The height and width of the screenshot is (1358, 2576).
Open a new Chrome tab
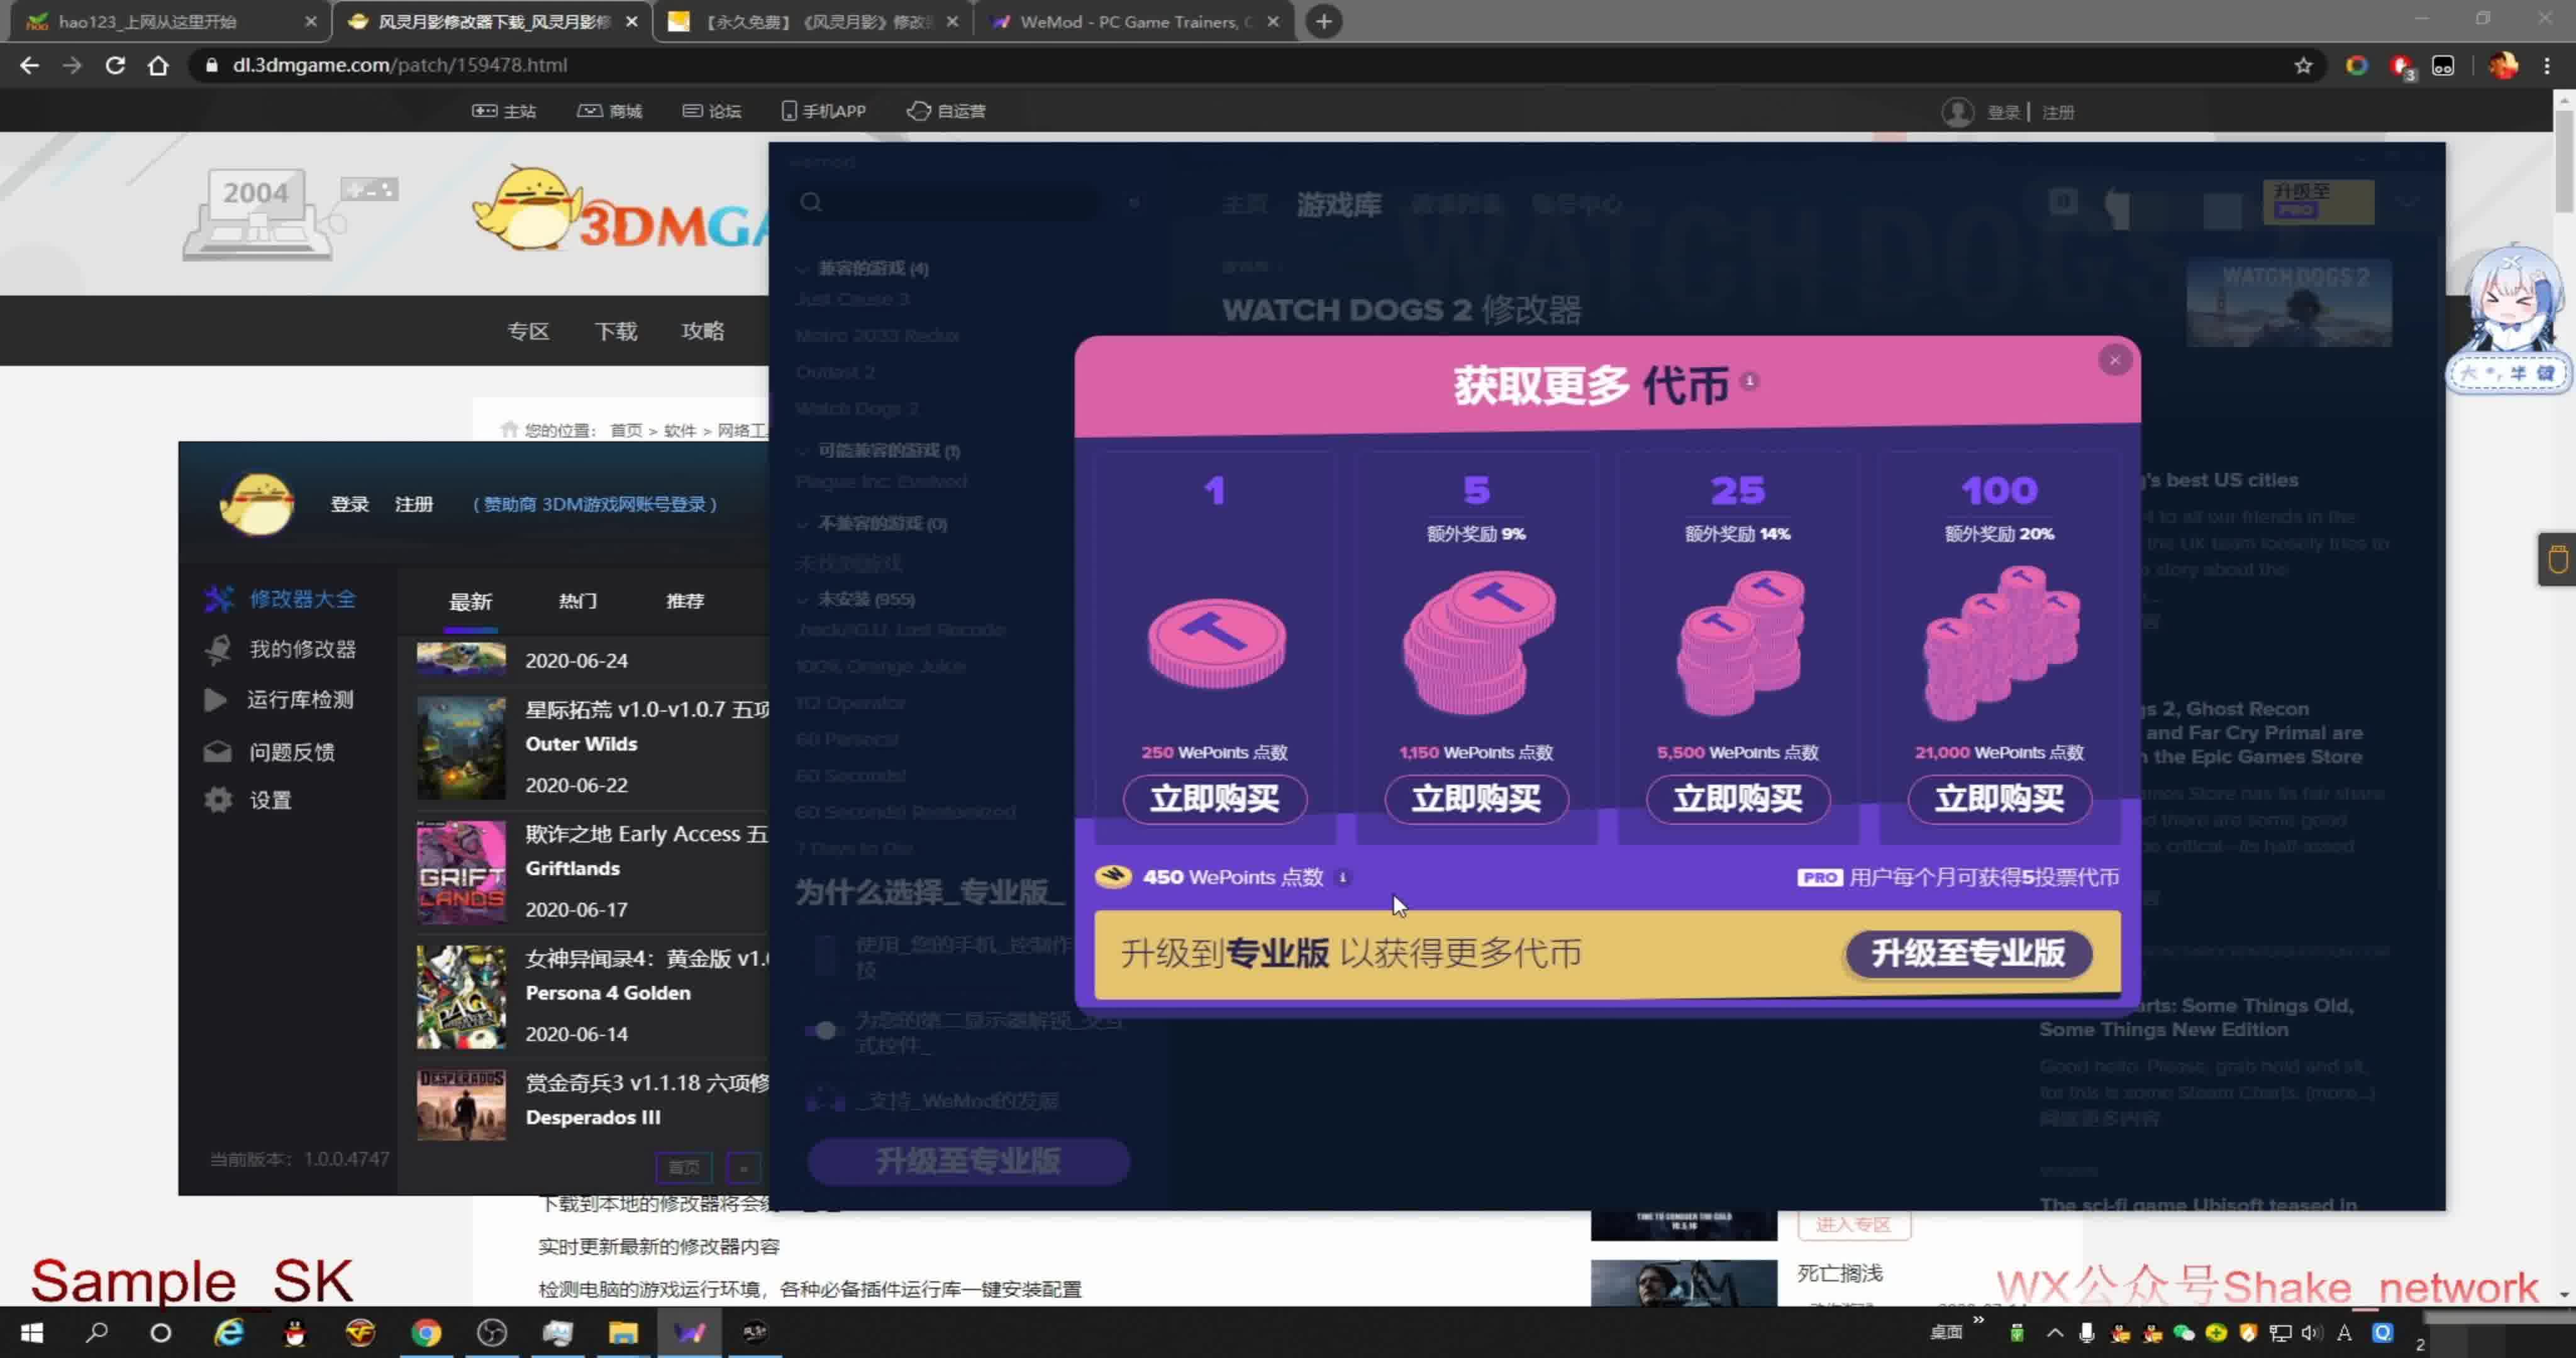click(x=1323, y=21)
